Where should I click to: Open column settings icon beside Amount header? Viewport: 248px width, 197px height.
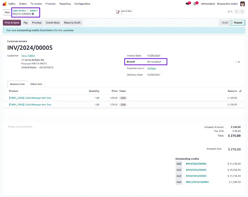pos(241,91)
